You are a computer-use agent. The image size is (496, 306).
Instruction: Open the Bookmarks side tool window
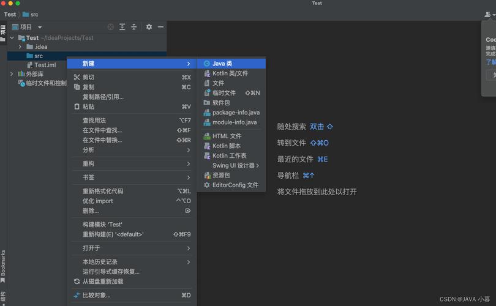coord(3,266)
